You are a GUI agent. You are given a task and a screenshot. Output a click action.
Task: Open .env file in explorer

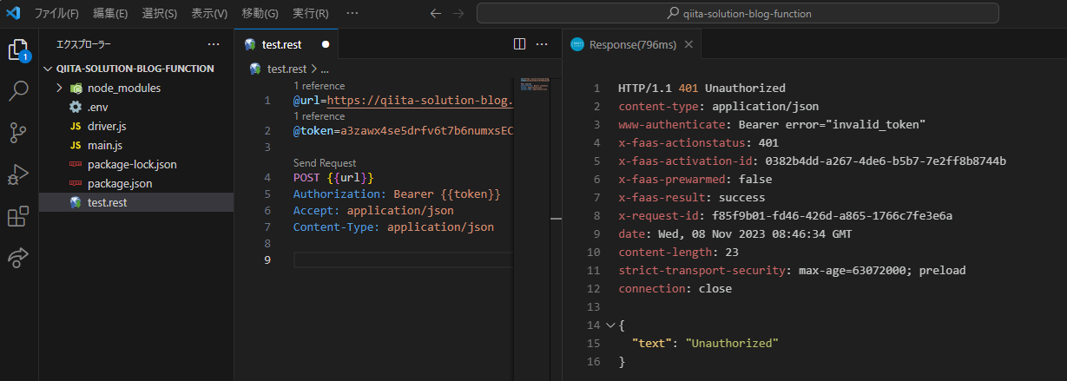click(136, 107)
